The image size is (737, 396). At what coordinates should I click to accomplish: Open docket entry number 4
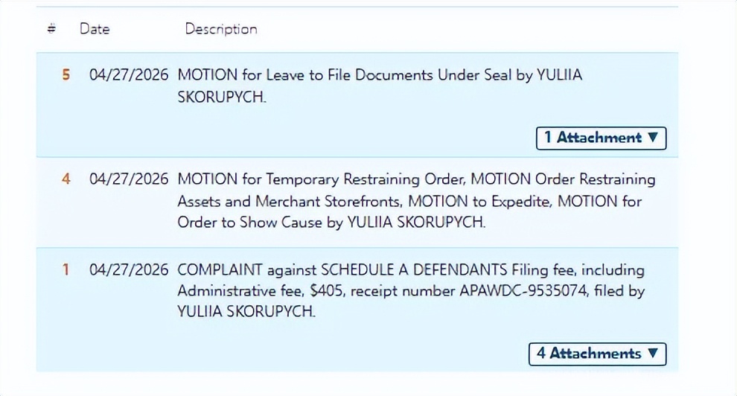click(x=66, y=179)
